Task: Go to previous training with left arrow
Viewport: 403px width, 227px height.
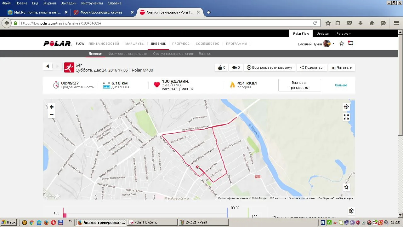Action: point(48,66)
